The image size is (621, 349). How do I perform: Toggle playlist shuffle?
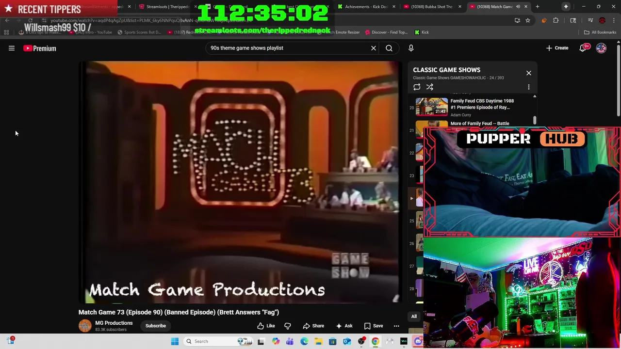coord(430,87)
